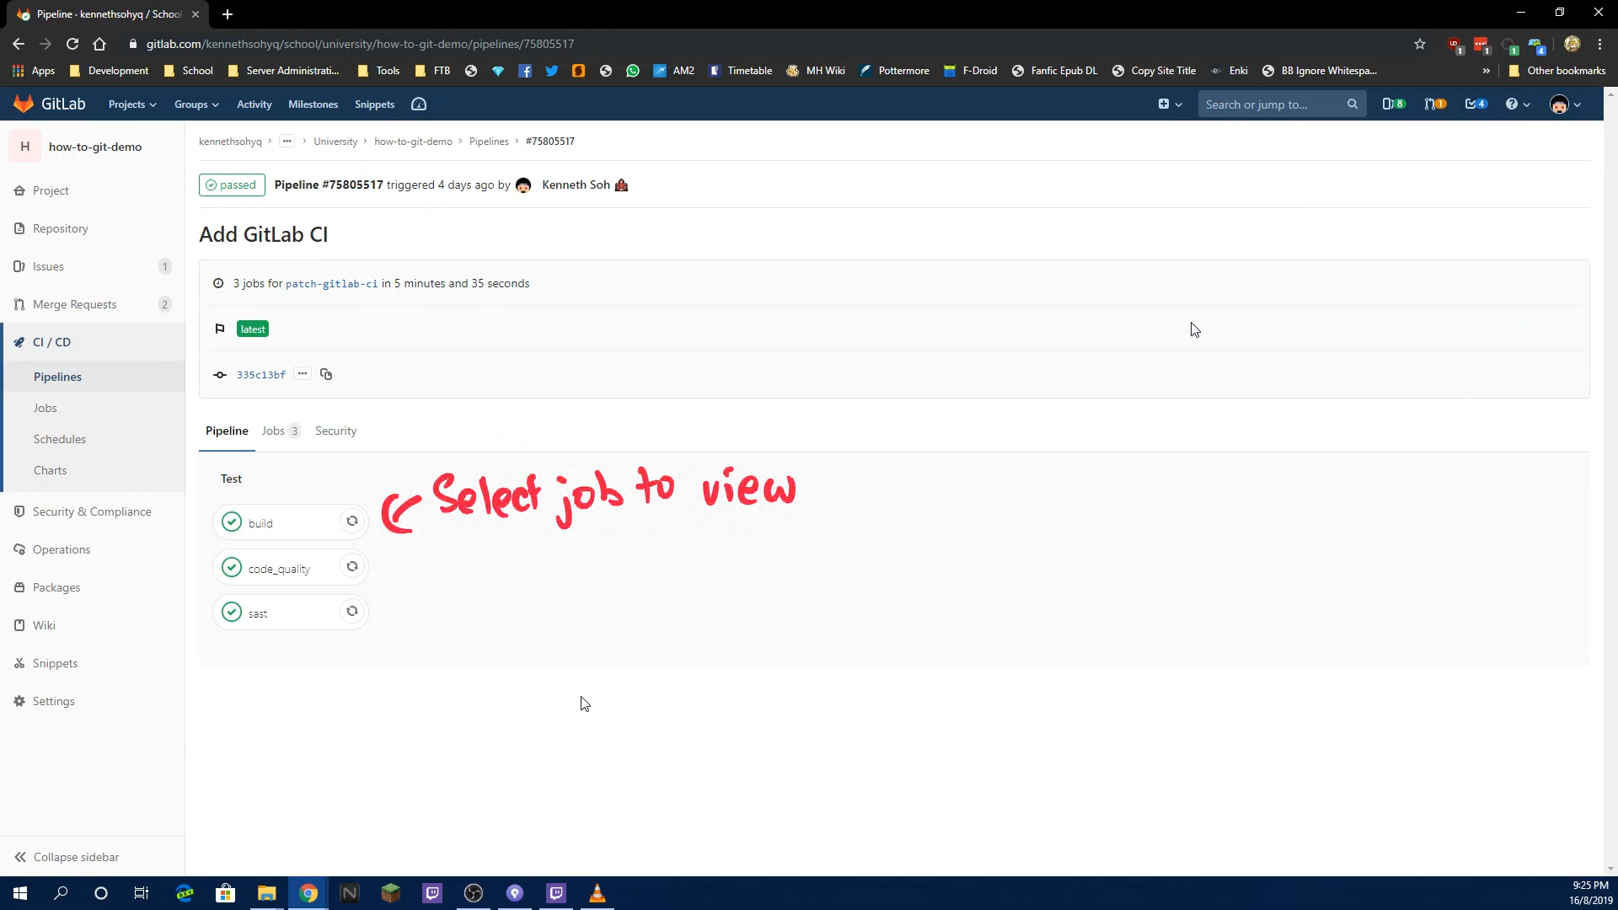Open the Groups dropdown menu
The height and width of the screenshot is (910, 1618).
(x=196, y=104)
